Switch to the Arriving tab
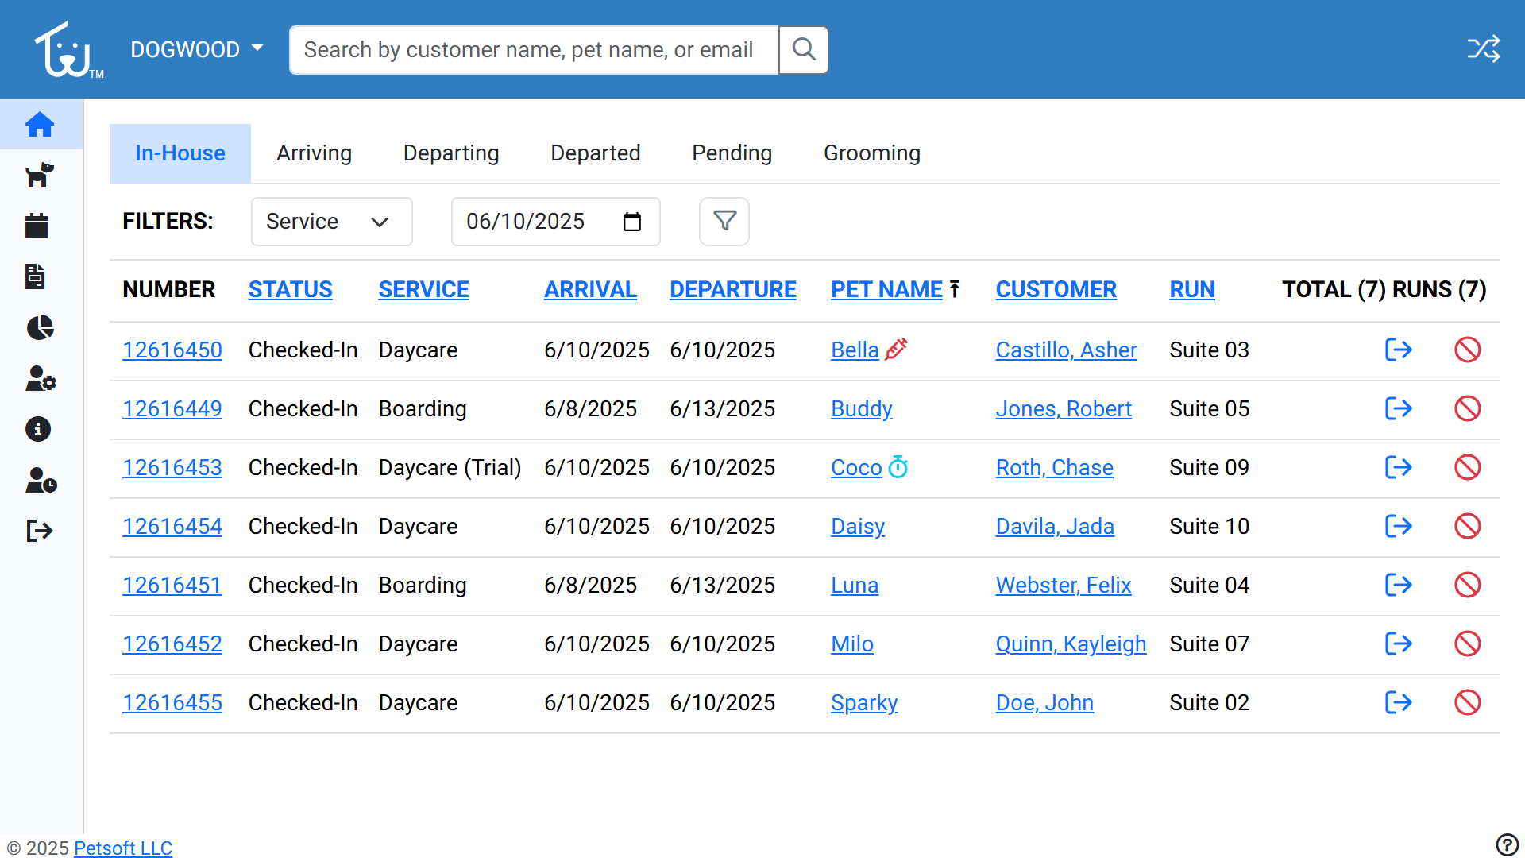The height and width of the screenshot is (858, 1525). click(314, 153)
